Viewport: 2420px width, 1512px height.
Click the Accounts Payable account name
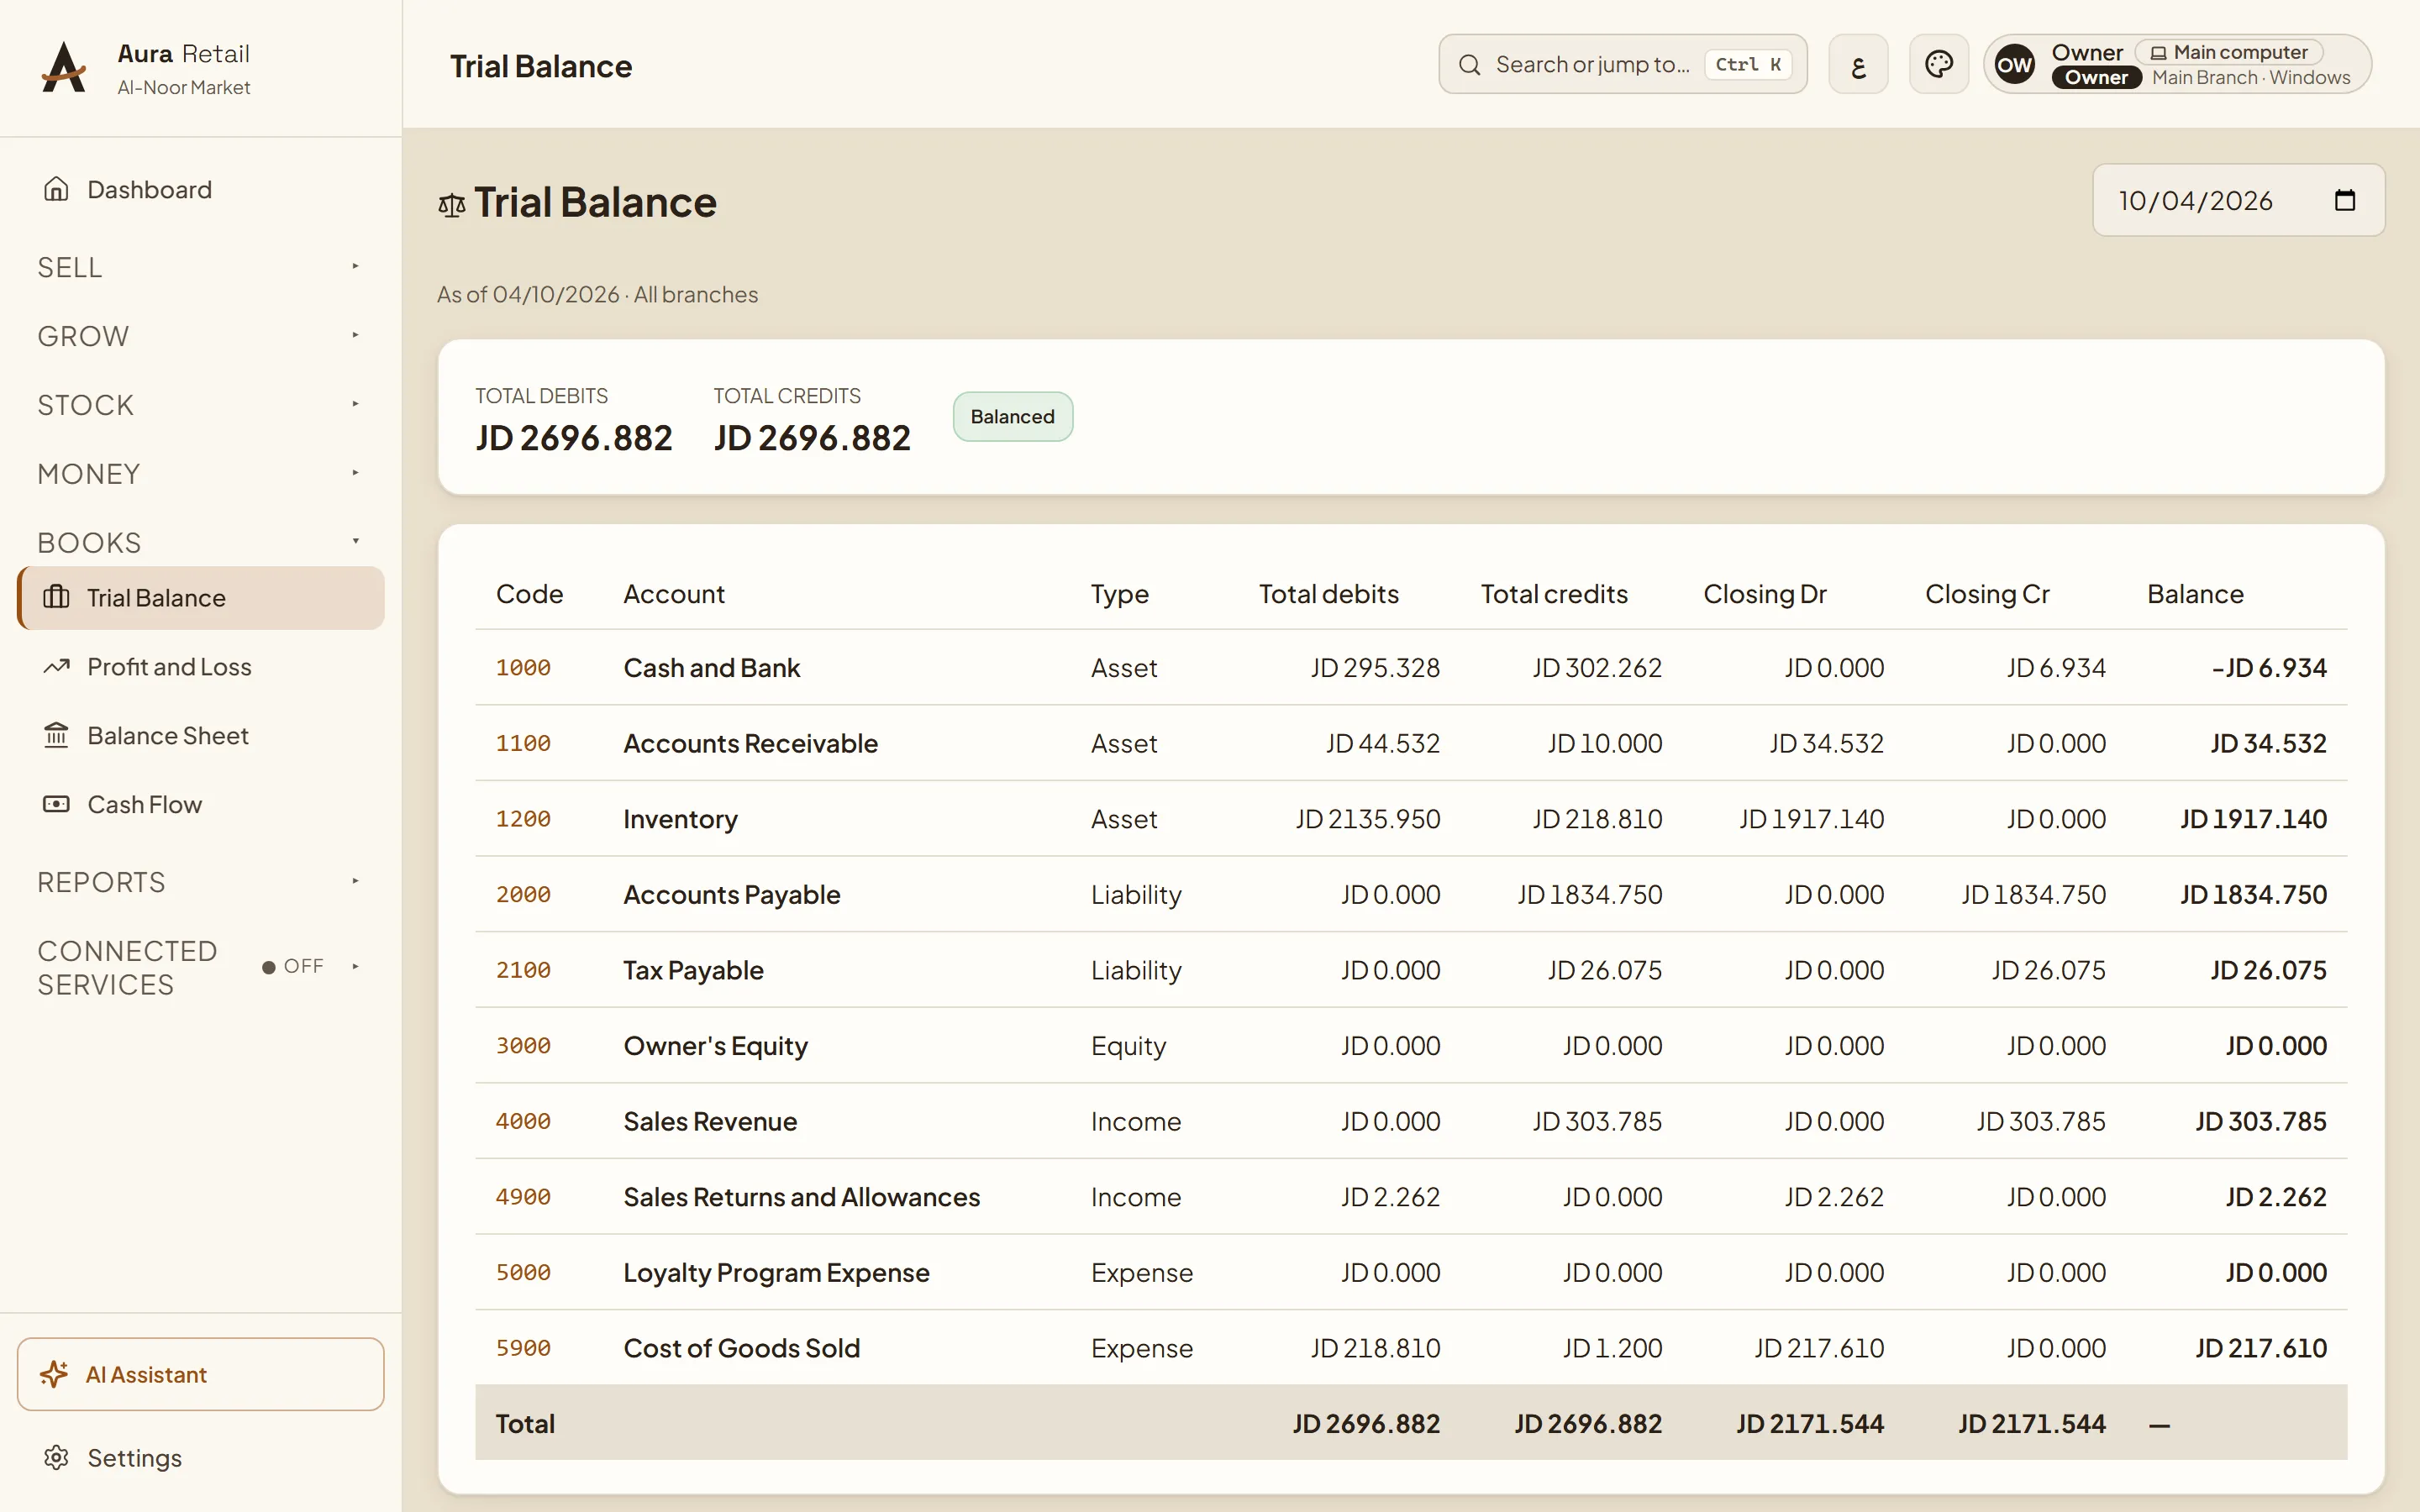(x=731, y=894)
